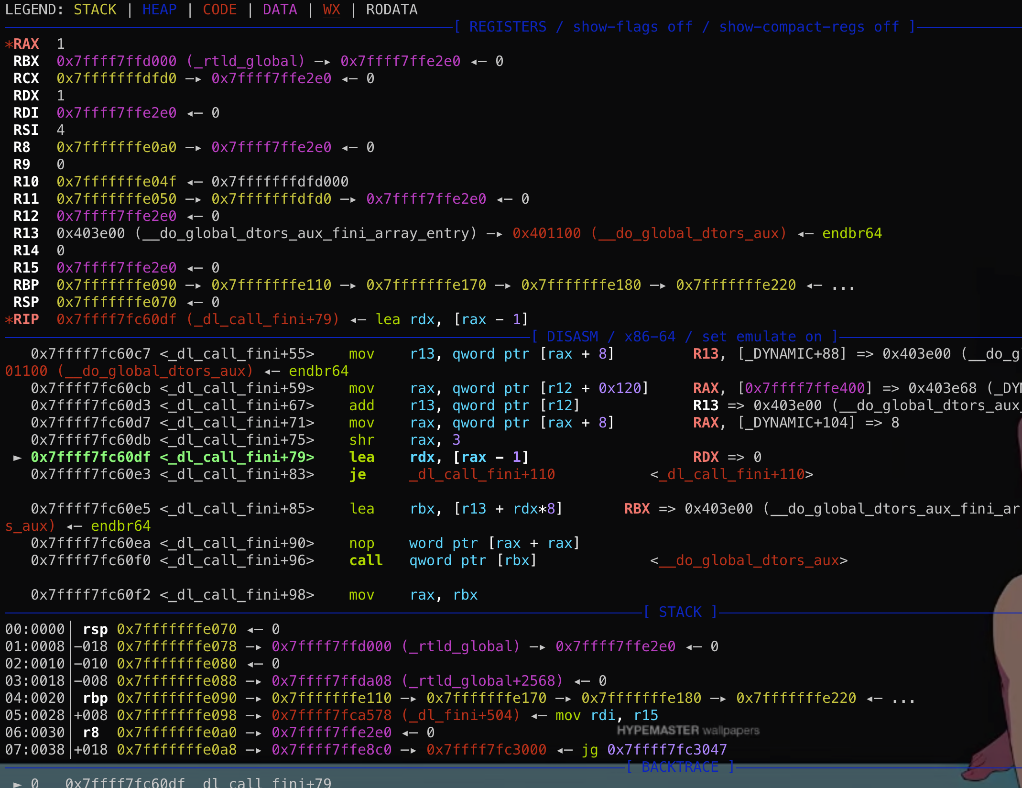Click the je instruction jump target _dl_call_fini+110
The width and height of the screenshot is (1022, 788).
481,474
